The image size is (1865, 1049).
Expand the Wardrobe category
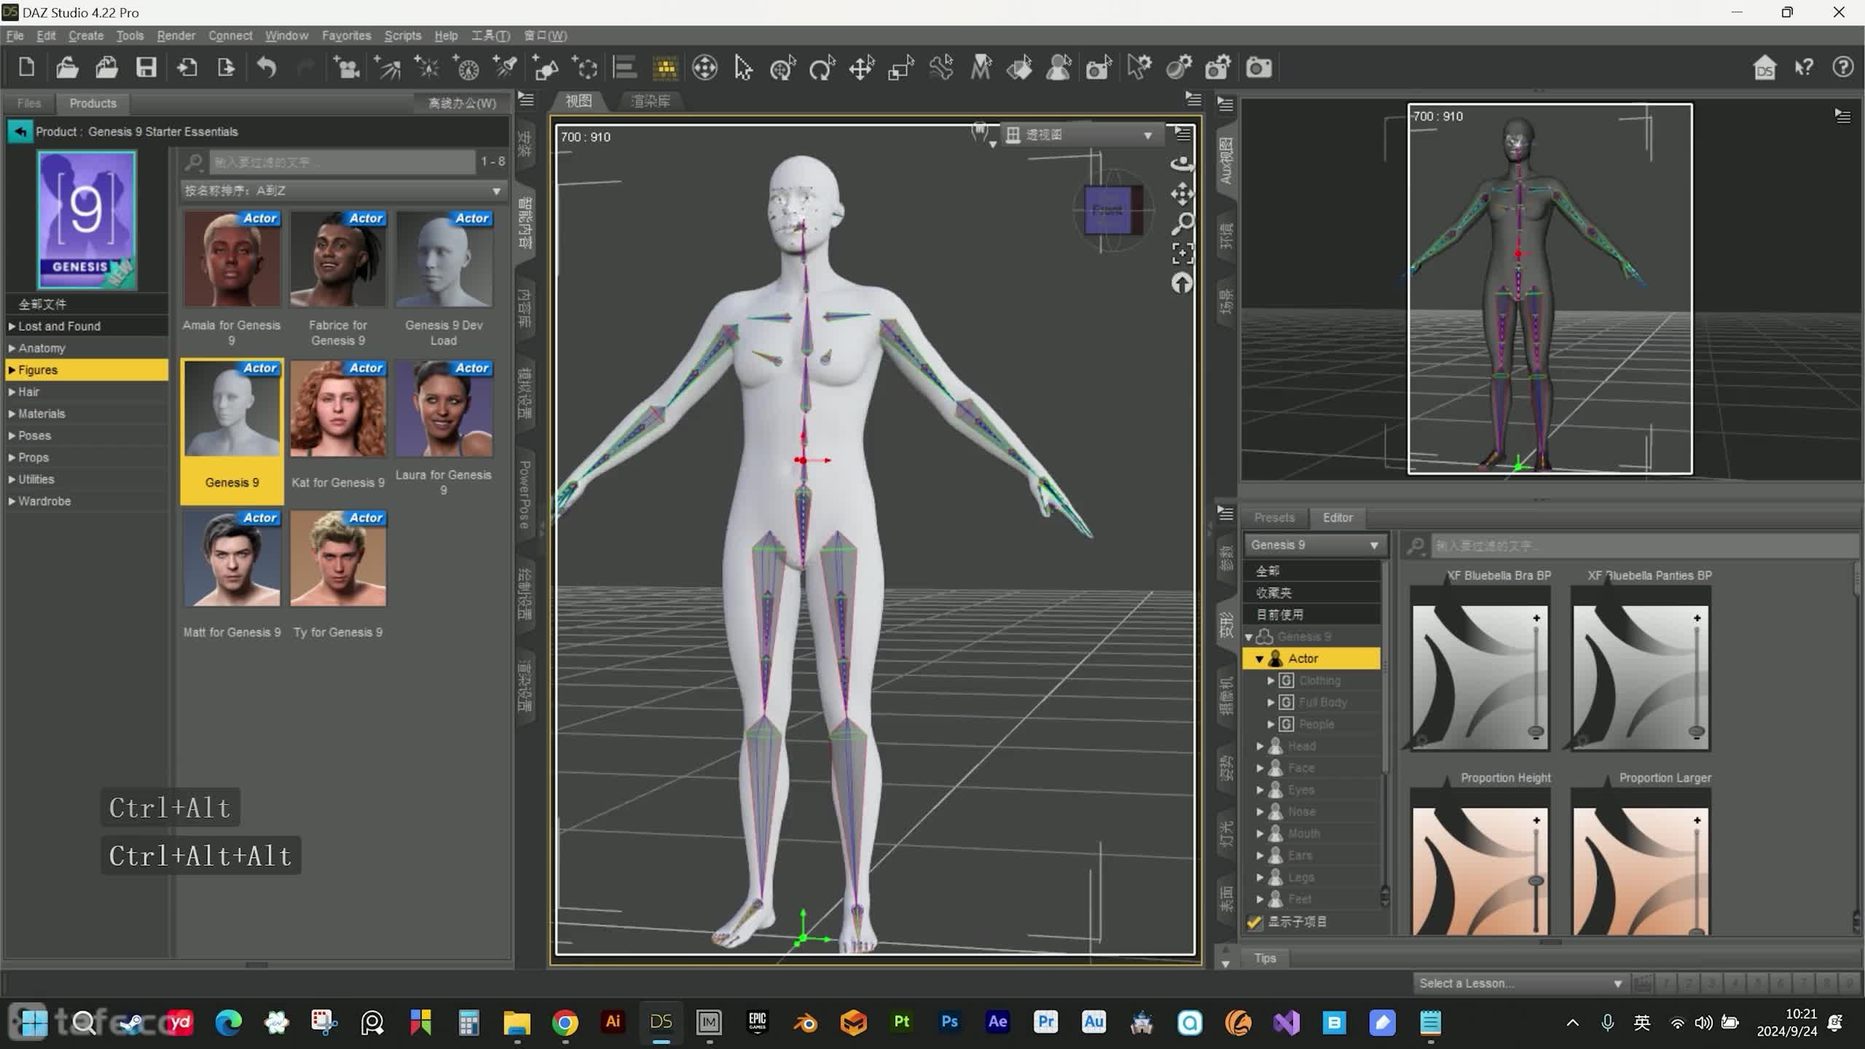[x=12, y=501]
